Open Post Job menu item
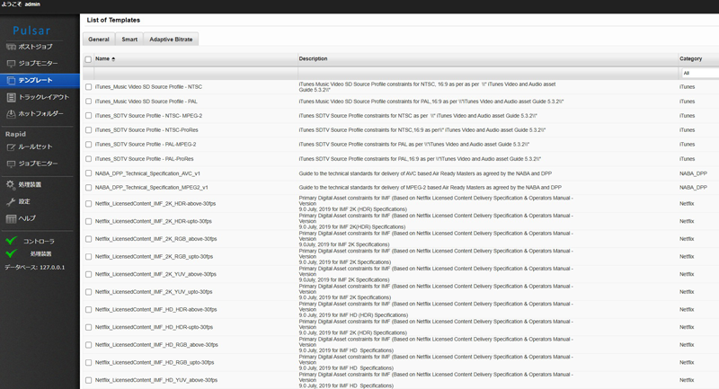719x389 pixels. [35, 47]
